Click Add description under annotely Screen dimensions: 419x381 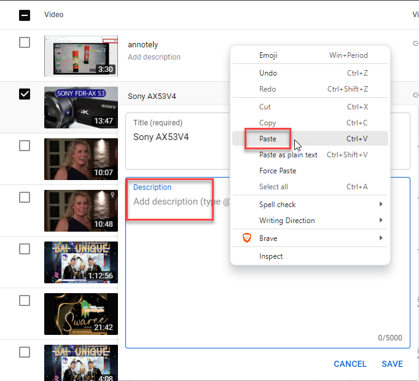point(154,57)
